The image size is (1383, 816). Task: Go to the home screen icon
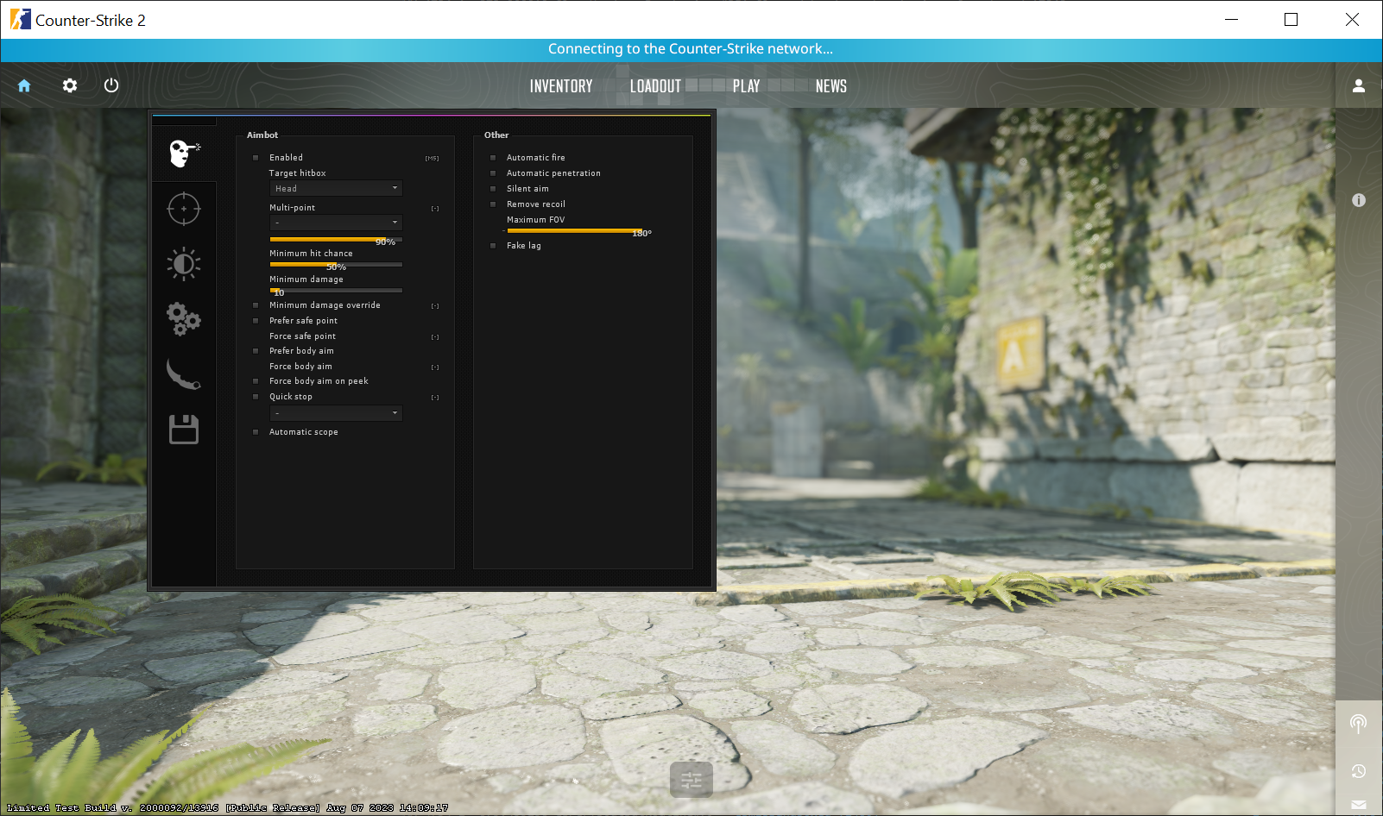tap(24, 85)
